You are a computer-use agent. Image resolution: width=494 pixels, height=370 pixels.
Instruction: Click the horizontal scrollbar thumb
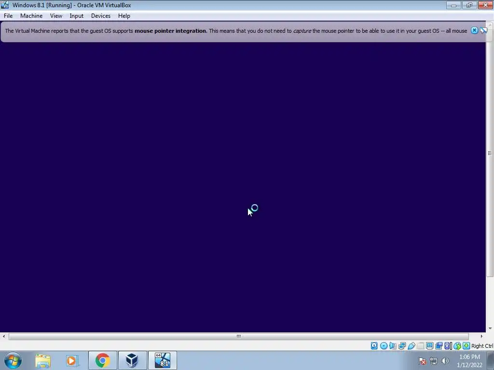pos(238,336)
